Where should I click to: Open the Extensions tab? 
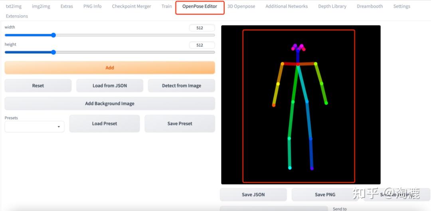coord(17,16)
